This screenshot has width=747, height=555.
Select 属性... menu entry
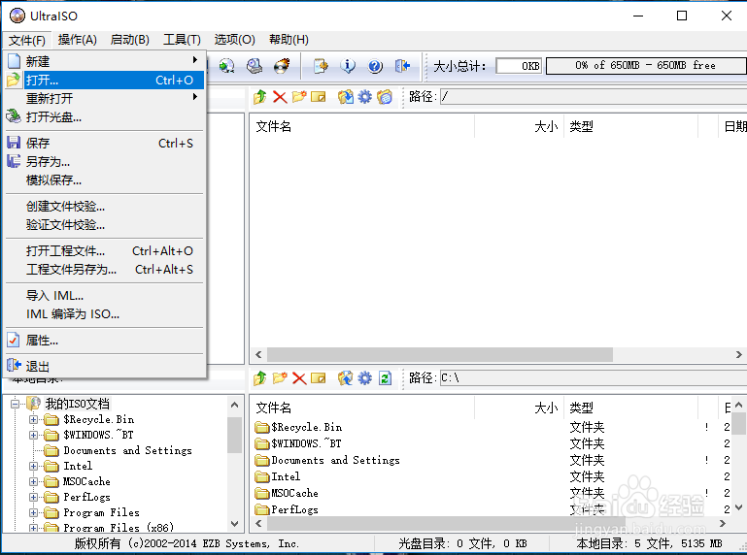pos(105,341)
